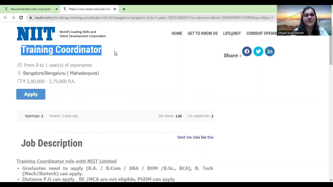
Task: Select the naukri.com job listing tab
Action: tap(90, 9)
